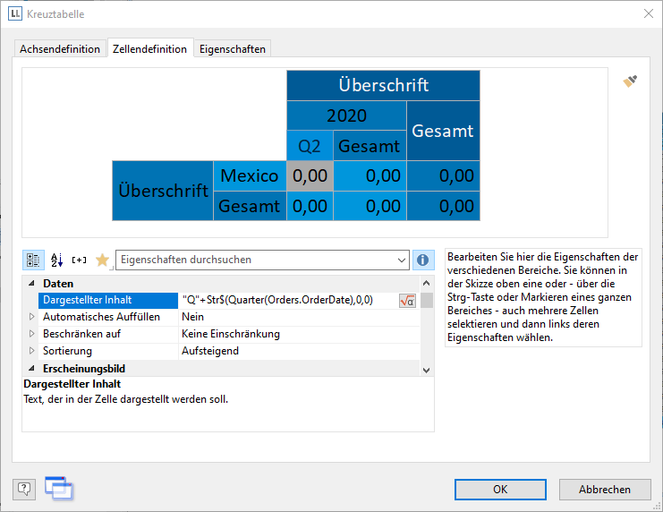Open the Eigenschaften durchsuchen dropdown
The width and height of the screenshot is (663, 512).
coord(400,260)
